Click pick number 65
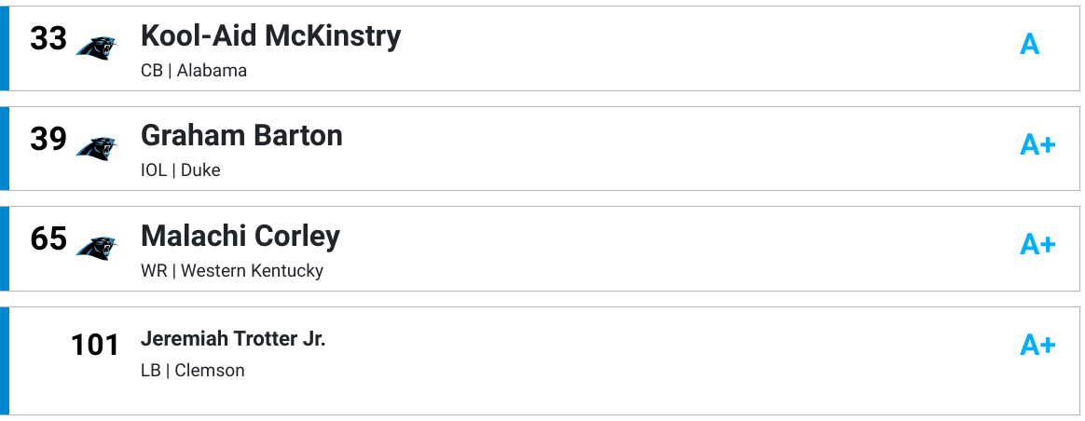The width and height of the screenshot is (1085, 421). coord(48,238)
